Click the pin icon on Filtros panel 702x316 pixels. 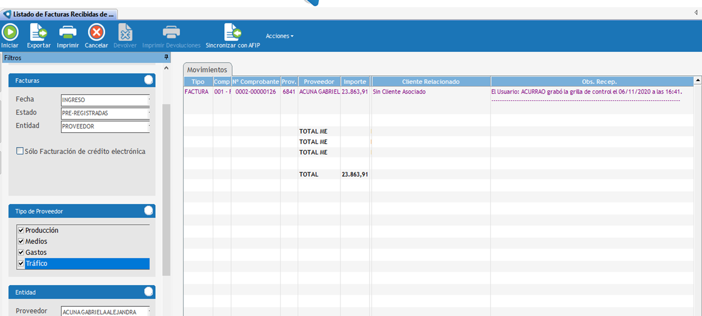click(166, 58)
